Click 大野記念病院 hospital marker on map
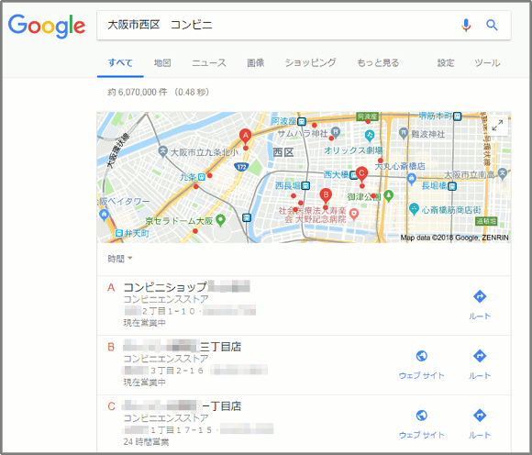This screenshot has width=532, height=455. [354, 214]
